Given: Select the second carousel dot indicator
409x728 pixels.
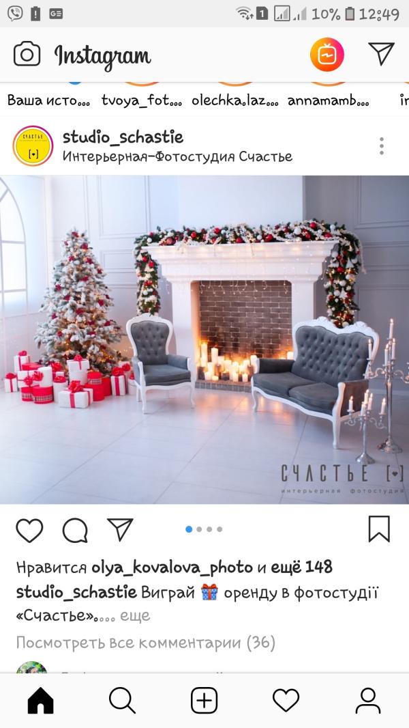Looking at the screenshot, I should (x=199, y=529).
